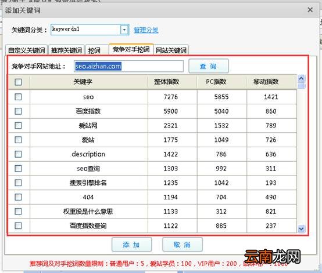Click the 整体指数 column header

[172, 82]
